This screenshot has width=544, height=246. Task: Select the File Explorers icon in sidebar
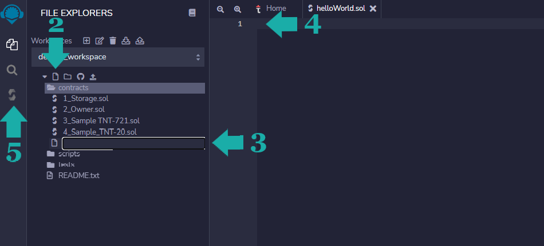12,45
